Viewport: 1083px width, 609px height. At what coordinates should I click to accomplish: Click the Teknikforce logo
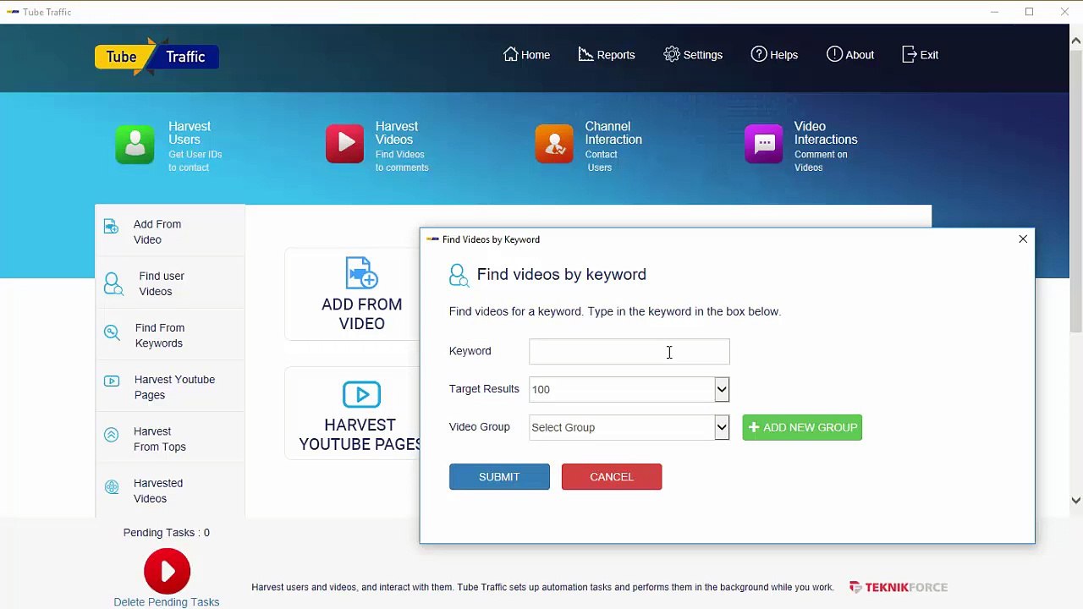pyautogui.click(x=898, y=587)
